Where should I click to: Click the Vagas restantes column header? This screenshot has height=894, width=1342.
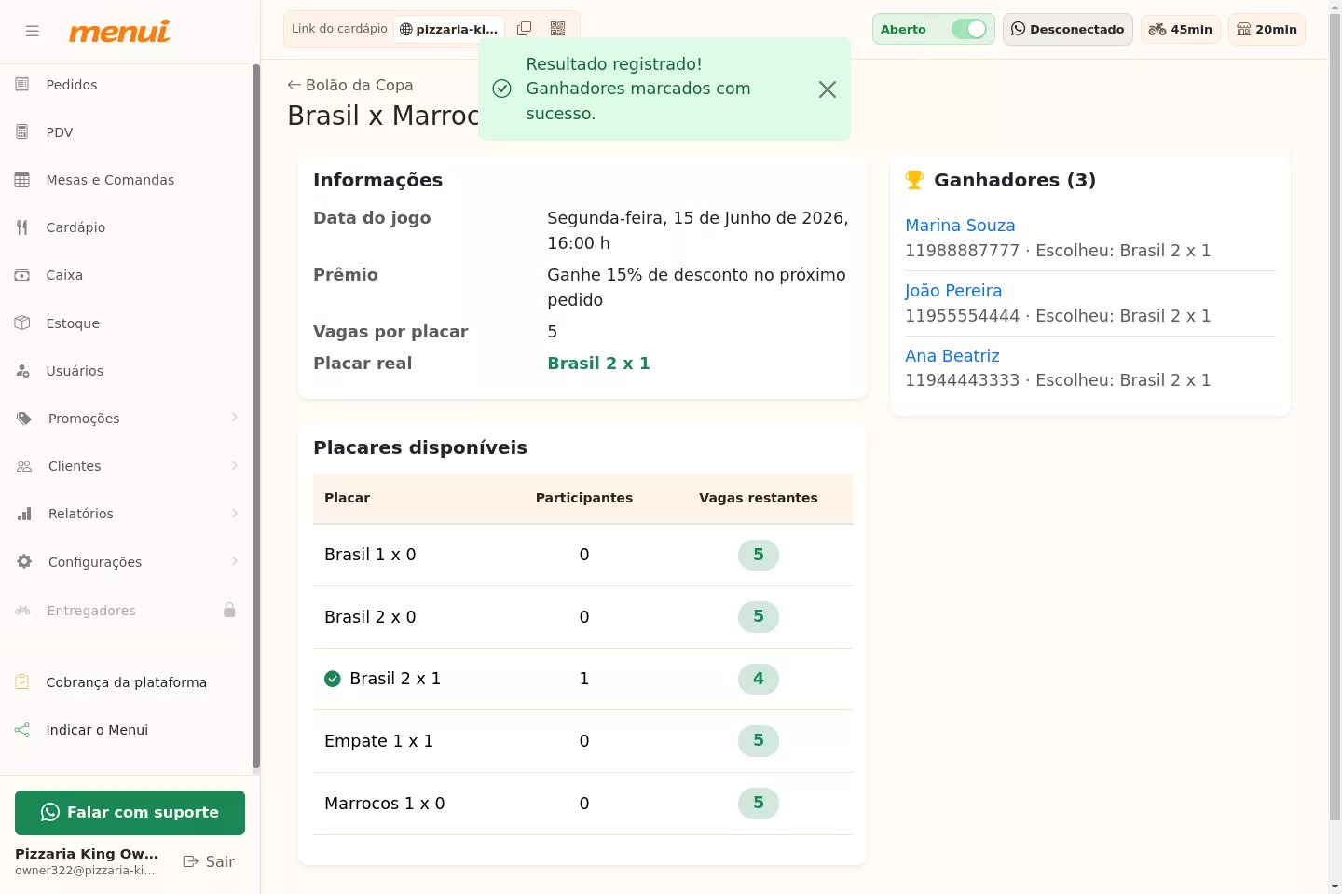pos(759,498)
